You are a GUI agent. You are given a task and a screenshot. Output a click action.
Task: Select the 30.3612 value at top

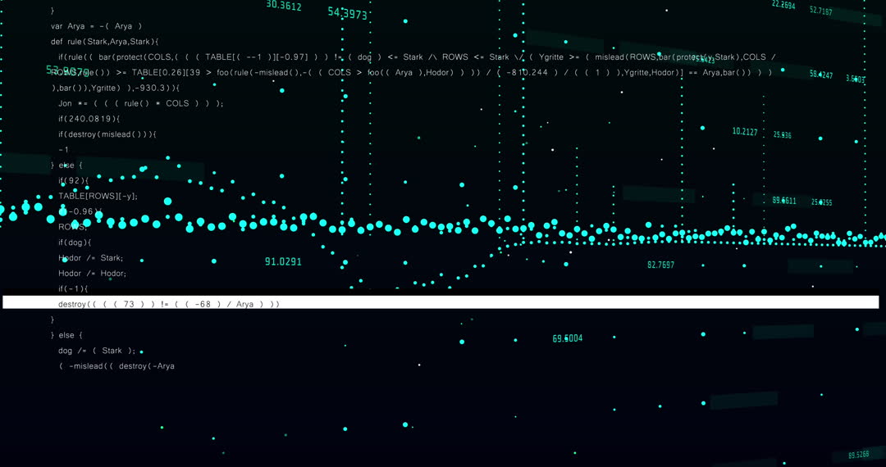[x=284, y=7]
